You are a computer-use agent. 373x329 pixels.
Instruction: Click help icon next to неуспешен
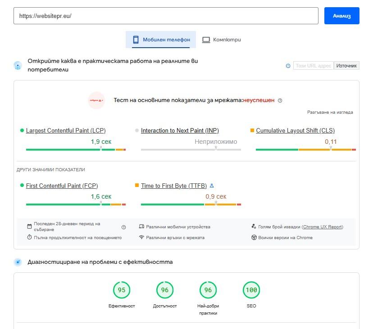[x=280, y=100]
